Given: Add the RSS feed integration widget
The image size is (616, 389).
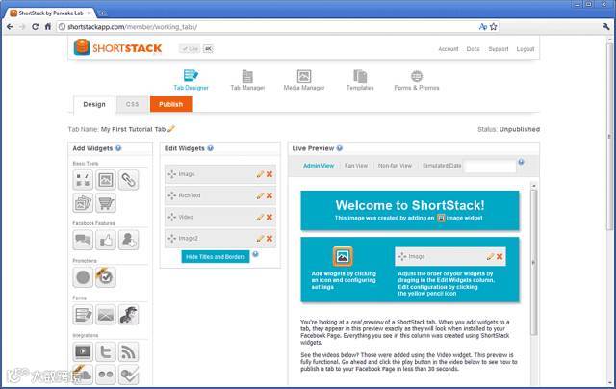Looking at the screenshot, I should pyautogui.click(x=128, y=351).
